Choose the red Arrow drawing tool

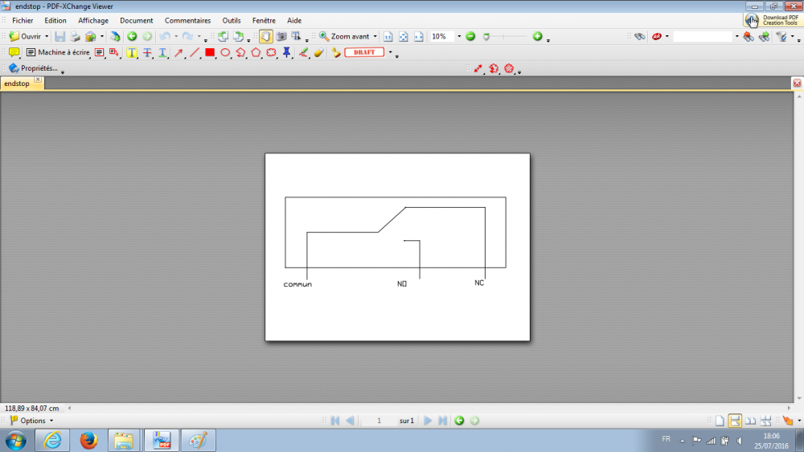[178, 53]
